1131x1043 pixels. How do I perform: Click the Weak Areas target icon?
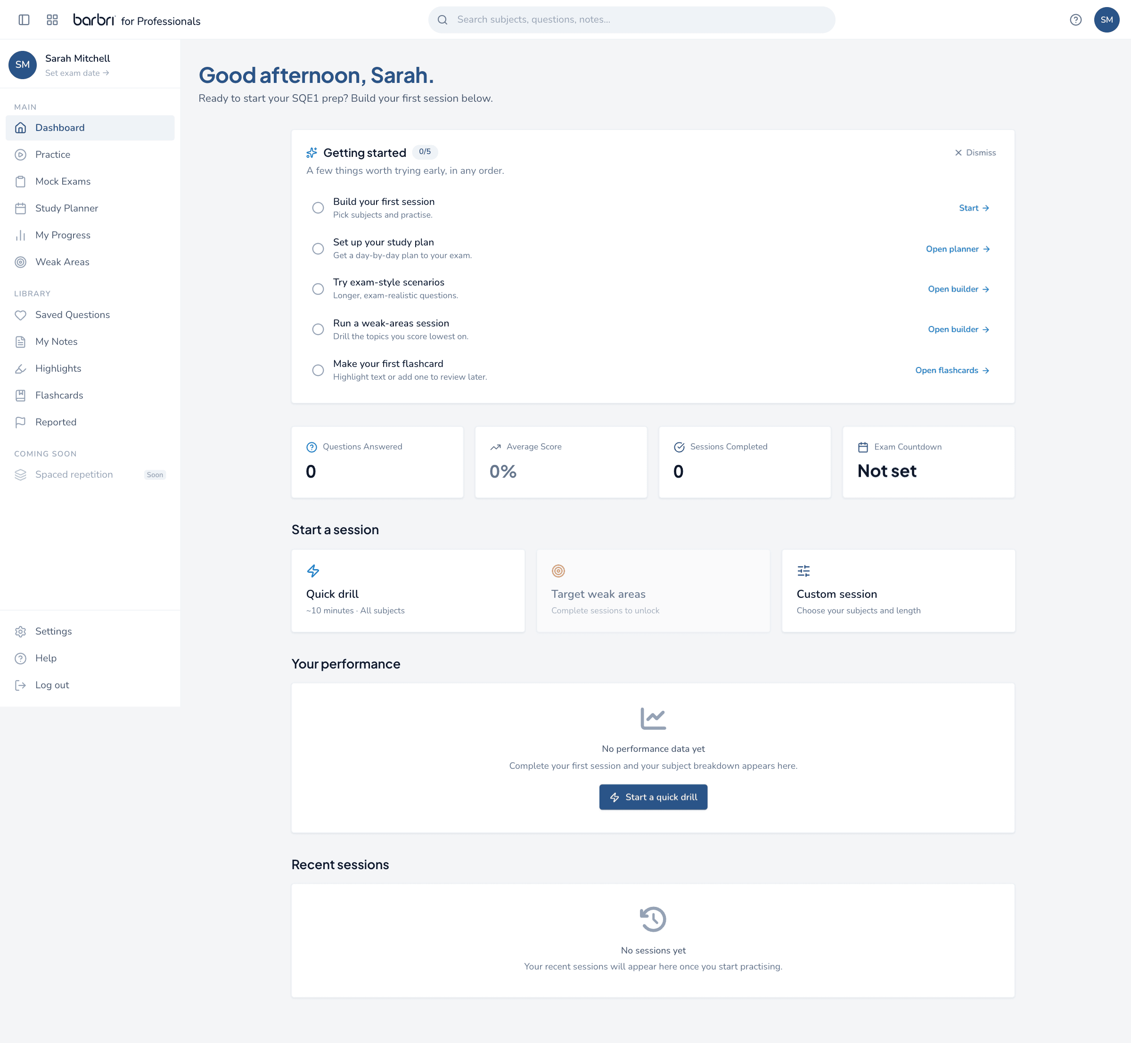21,262
